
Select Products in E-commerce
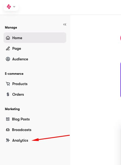35,84
